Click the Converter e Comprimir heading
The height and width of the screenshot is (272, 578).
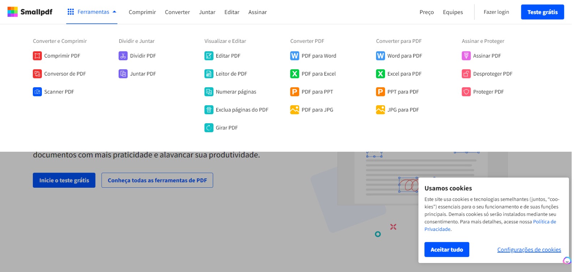pos(60,41)
